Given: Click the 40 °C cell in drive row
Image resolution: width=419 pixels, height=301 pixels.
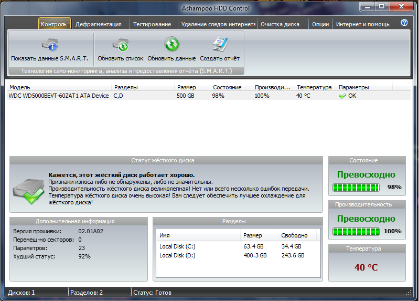Looking at the screenshot, I should coord(303,96).
